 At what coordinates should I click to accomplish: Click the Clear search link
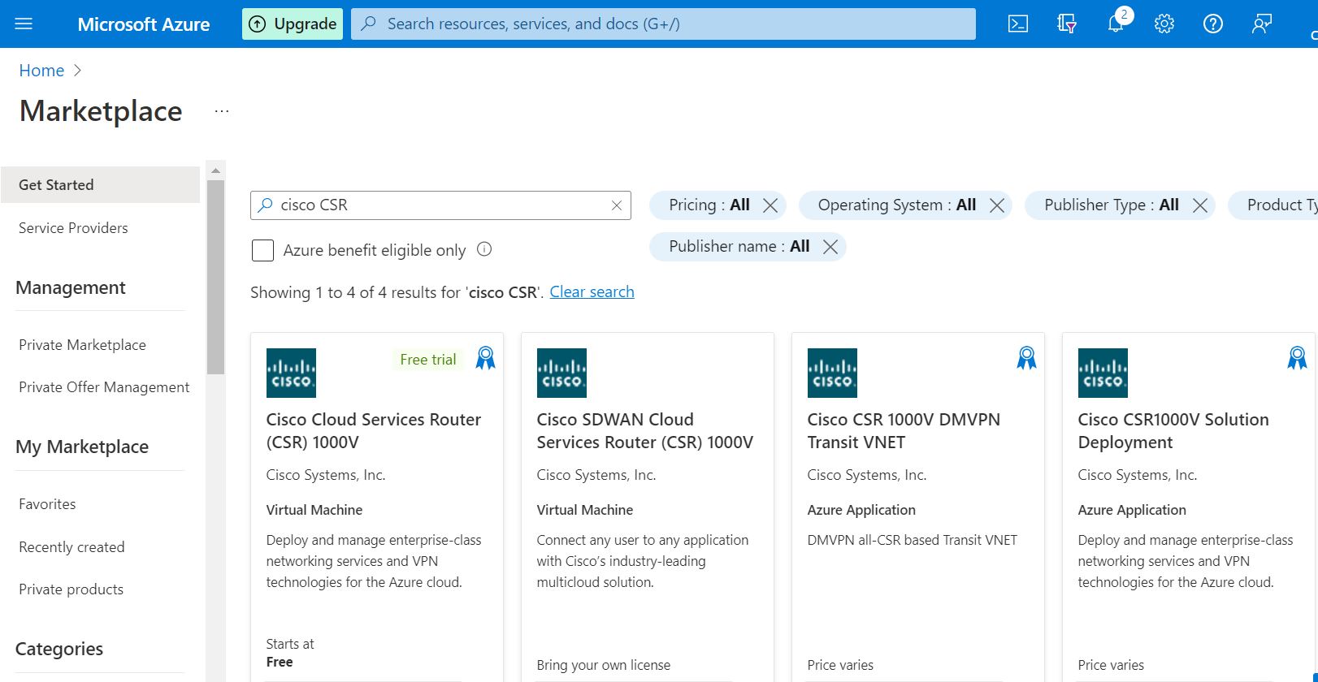tap(592, 292)
